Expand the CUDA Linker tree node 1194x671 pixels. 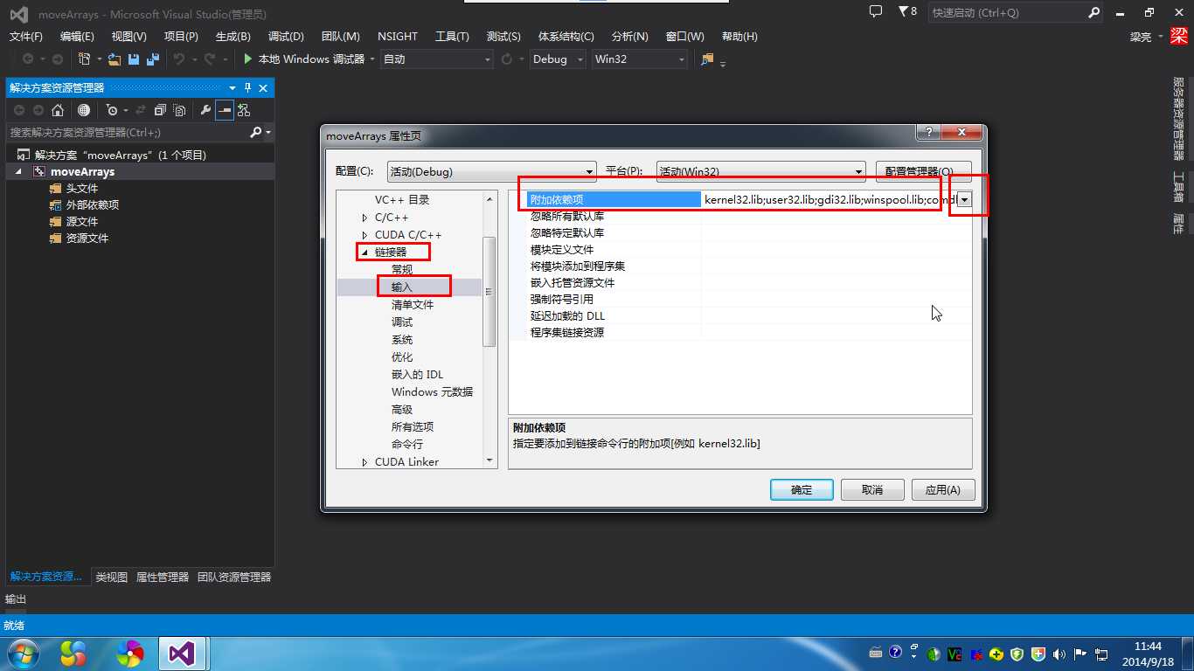click(365, 462)
